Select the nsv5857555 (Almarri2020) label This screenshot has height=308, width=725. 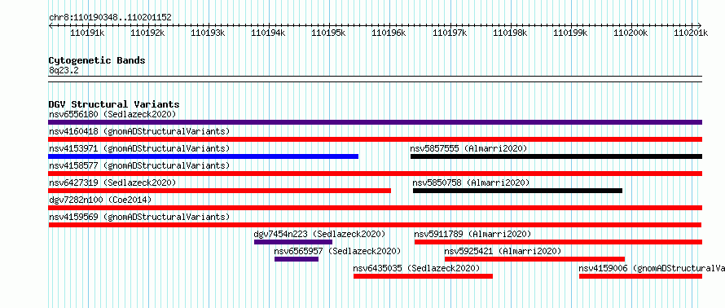point(469,148)
